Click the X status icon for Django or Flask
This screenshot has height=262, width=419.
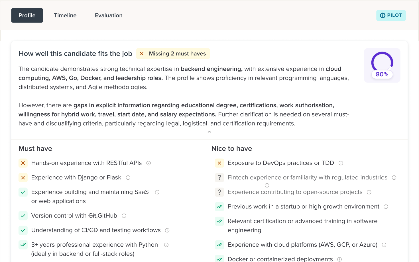[23, 178]
